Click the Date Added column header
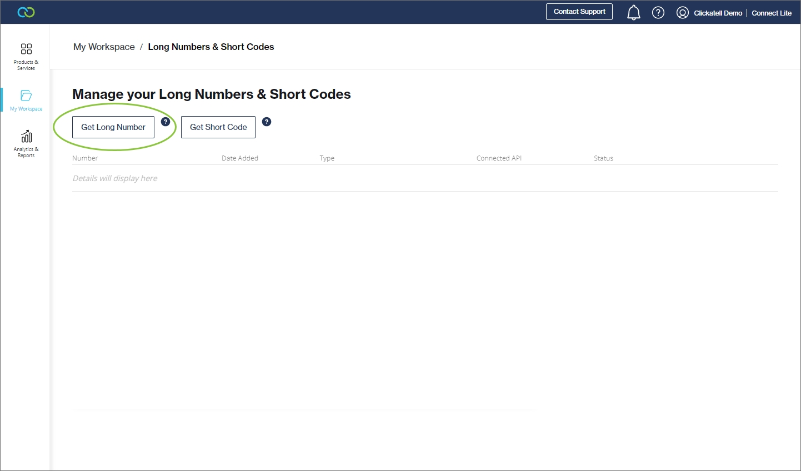The width and height of the screenshot is (801, 471). click(240, 158)
